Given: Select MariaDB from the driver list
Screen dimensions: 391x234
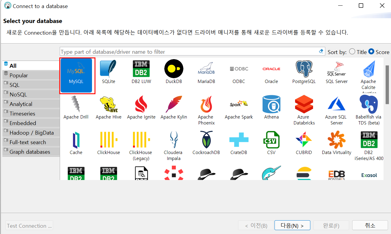Looking at the screenshot, I should pos(206,72).
